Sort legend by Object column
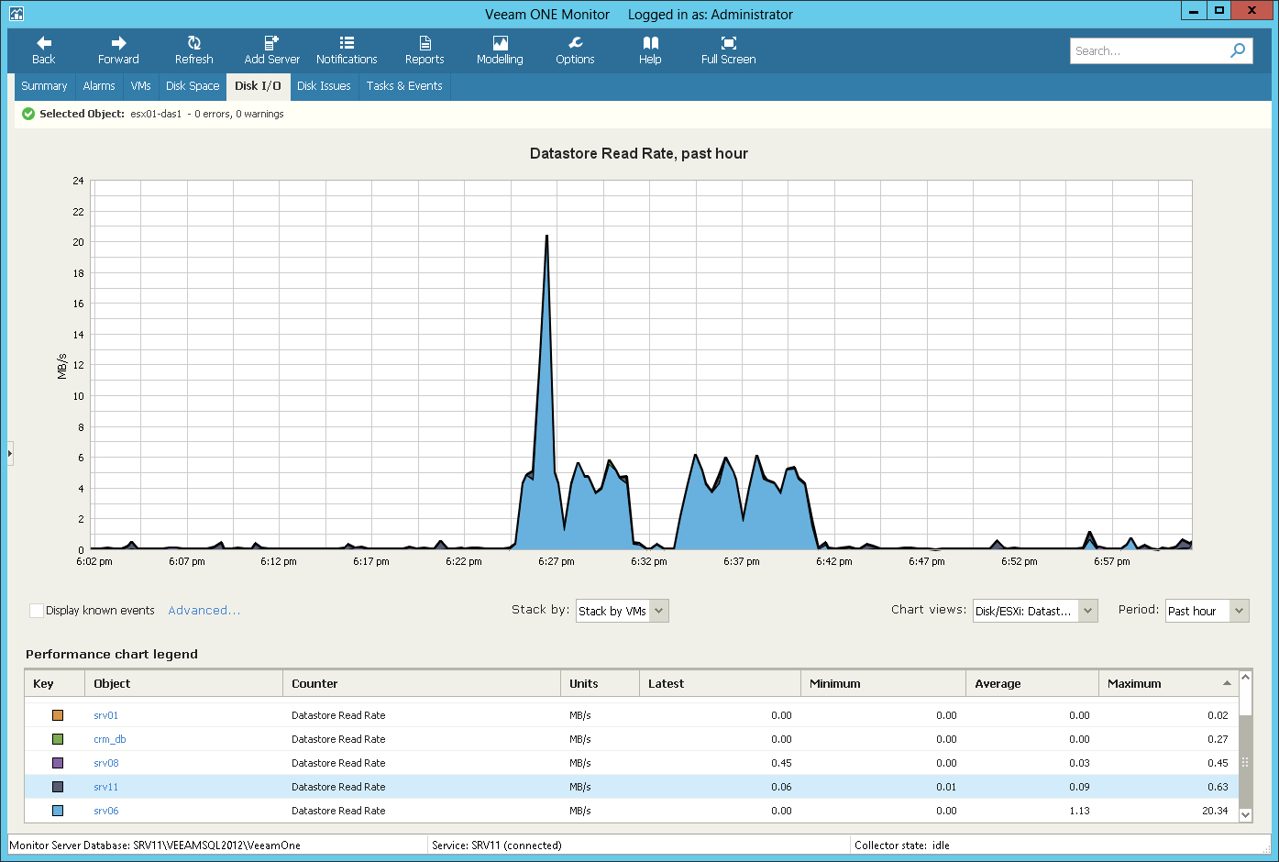Viewport: 1279px width, 862px height. click(x=184, y=683)
